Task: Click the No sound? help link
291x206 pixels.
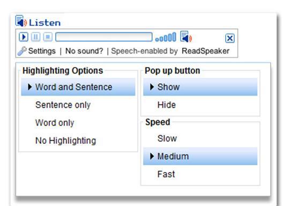Action: click(84, 51)
